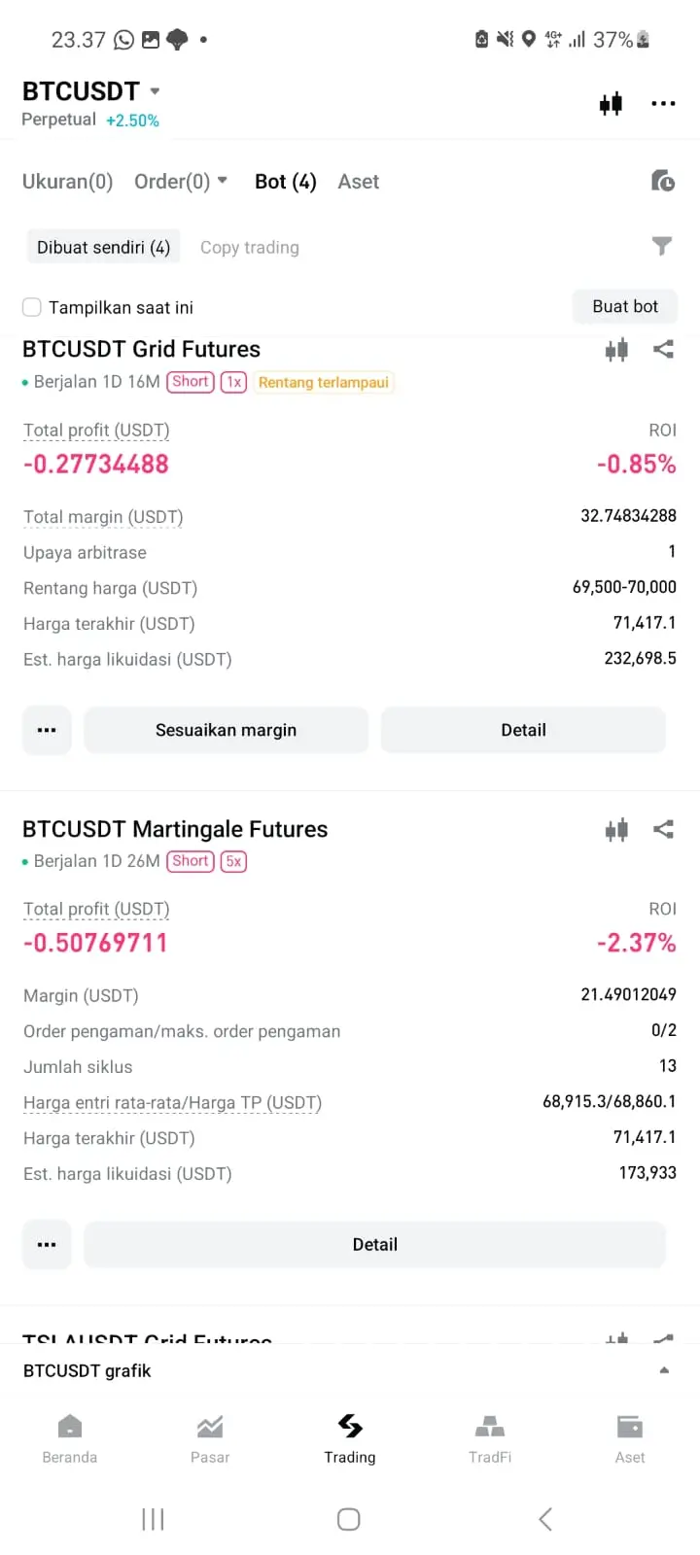Go to Beranda home icon
Screen dimensions: 700x1555
[70, 1437]
